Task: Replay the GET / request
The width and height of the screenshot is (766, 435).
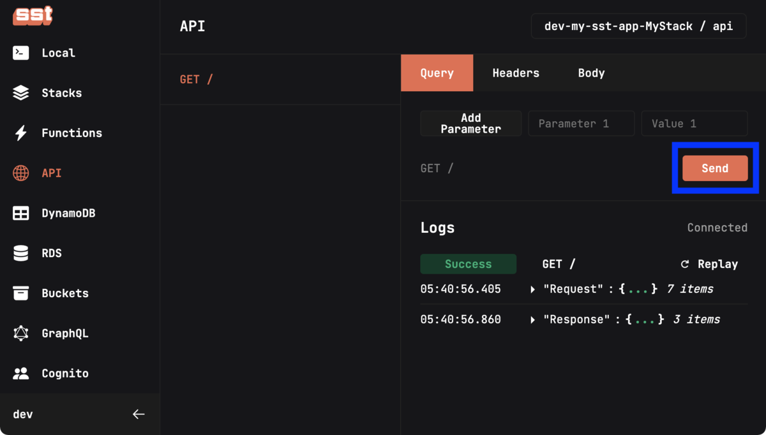Action: tap(709, 263)
